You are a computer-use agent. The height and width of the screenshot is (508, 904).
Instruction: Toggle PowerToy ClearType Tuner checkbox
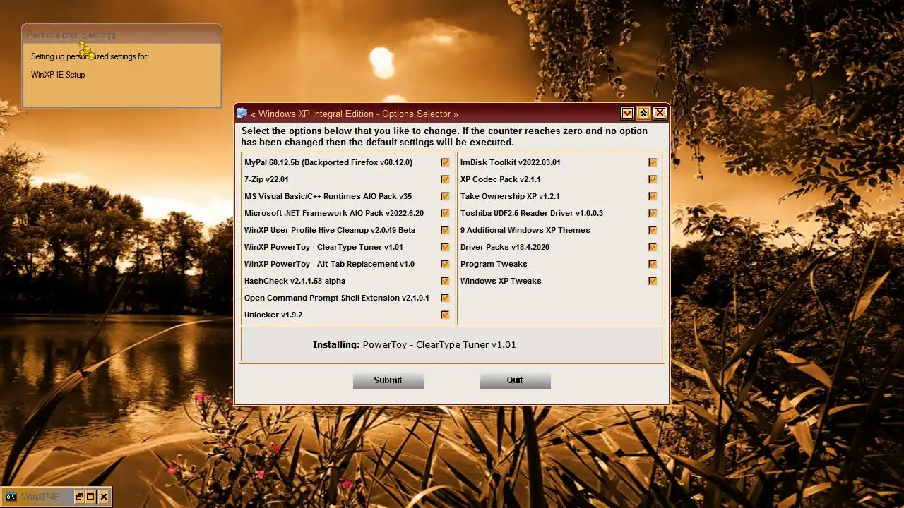tap(445, 247)
